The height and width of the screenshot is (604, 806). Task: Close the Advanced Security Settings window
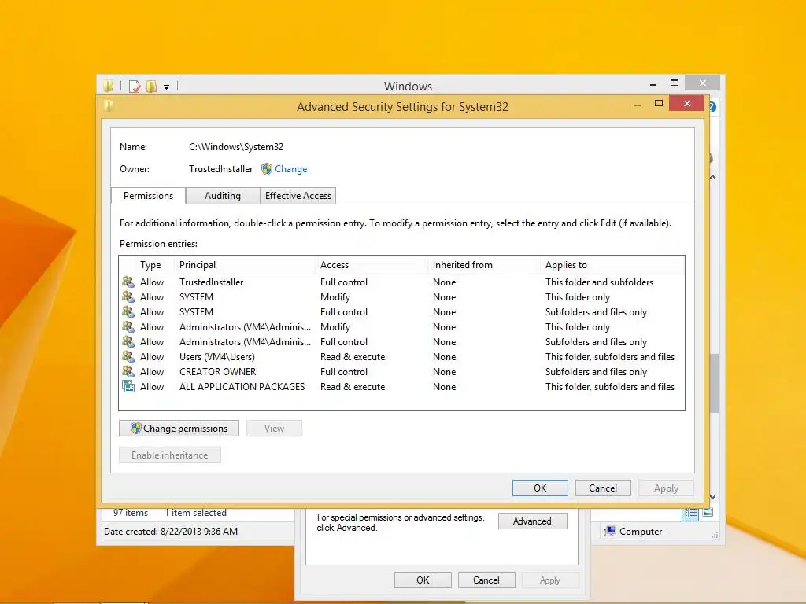click(x=687, y=103)
